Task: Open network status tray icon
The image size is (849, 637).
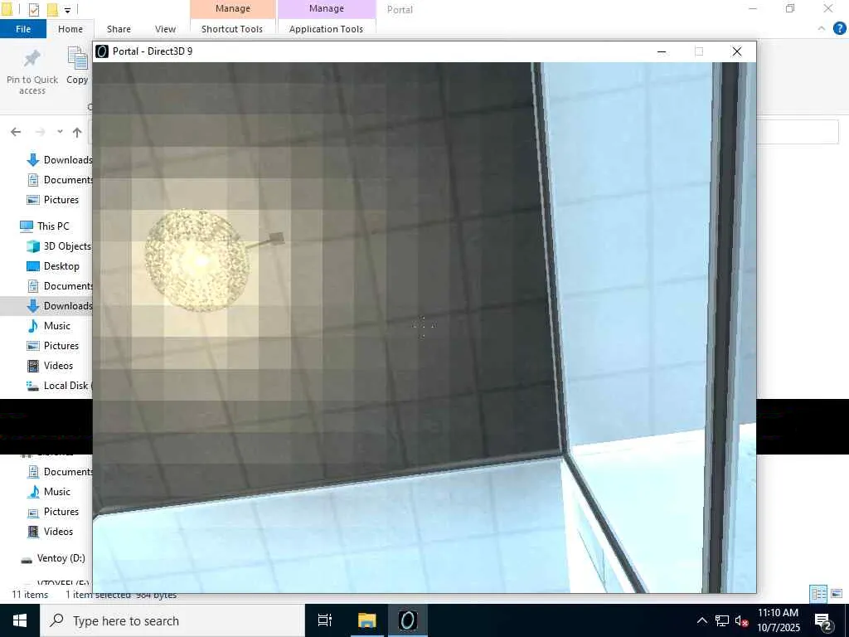Action: (722, 620)
